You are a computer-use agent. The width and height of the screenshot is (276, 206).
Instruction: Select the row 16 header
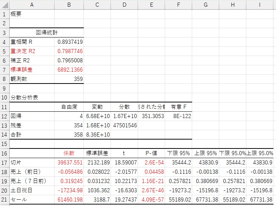[x=4, y=153]
